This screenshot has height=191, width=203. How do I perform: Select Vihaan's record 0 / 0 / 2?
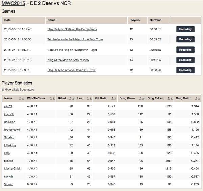(32, 184)
